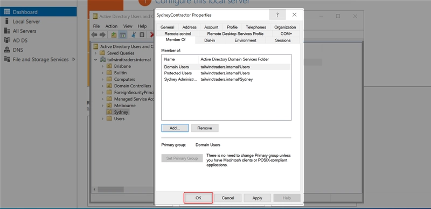431x209 pixels.
Task: Select the Sydney Administr... group row
Action: 226,80
